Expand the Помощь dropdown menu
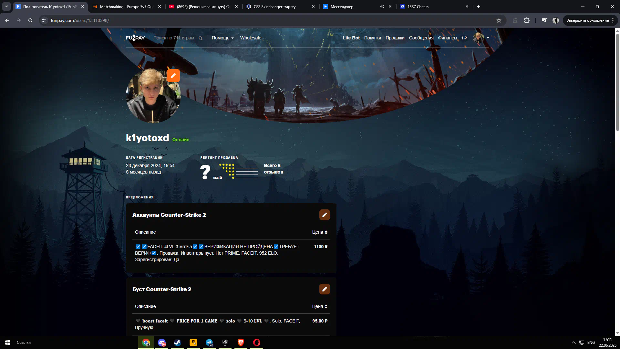The image size is (620, 349). [x=222, y=38]
